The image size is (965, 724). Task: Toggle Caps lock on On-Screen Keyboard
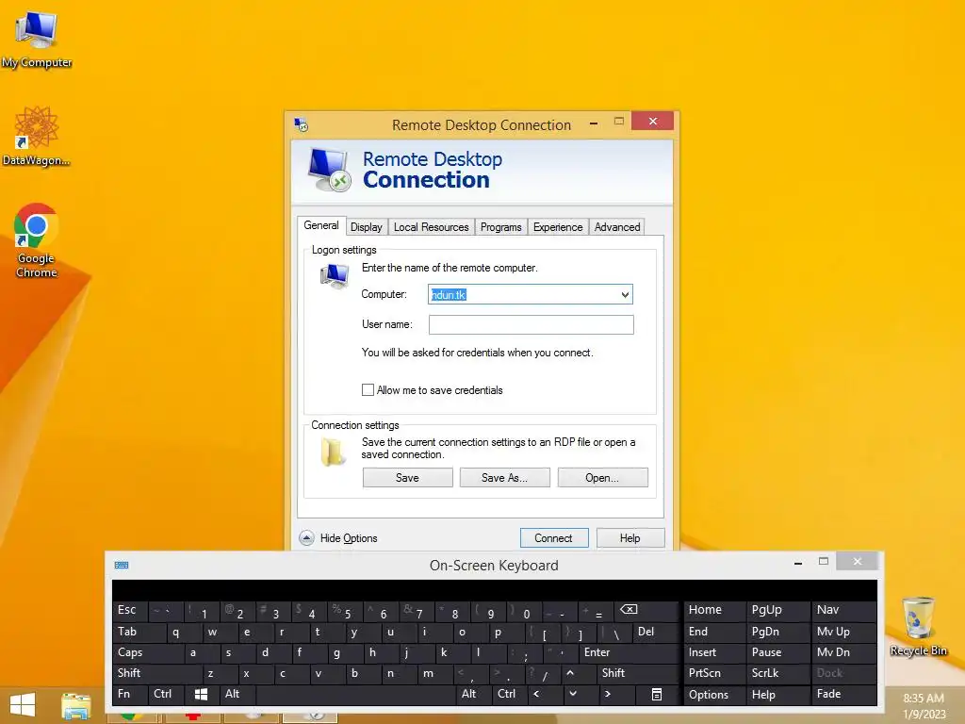pos(148,652)
